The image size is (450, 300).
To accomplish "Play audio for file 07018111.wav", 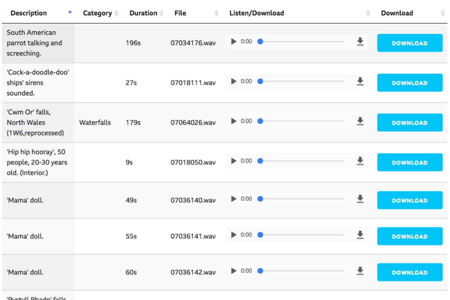I will coord(233,81).
